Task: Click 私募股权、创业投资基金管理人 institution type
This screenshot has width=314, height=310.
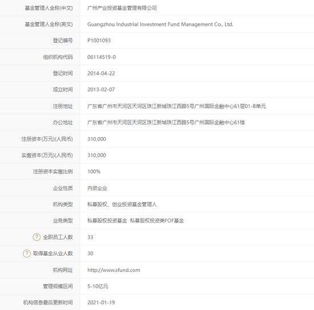Action: tap(122, 204)
